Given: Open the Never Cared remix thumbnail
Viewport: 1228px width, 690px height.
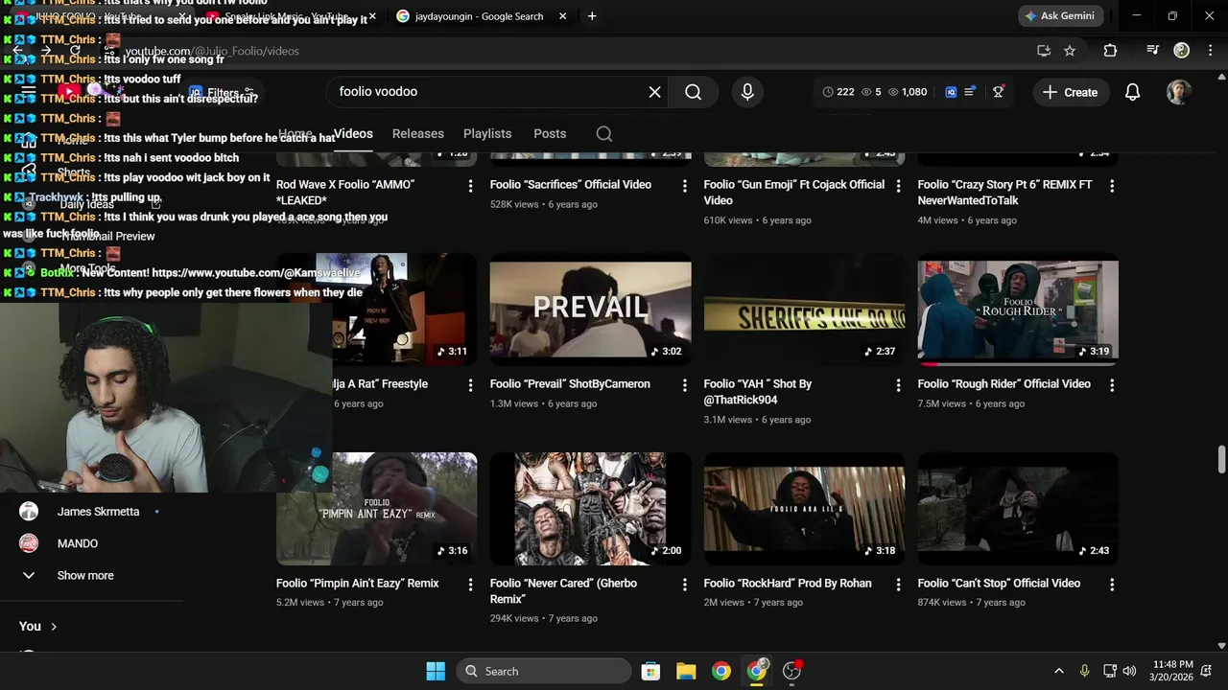Looking at the screenshot, I should (590, 508).
